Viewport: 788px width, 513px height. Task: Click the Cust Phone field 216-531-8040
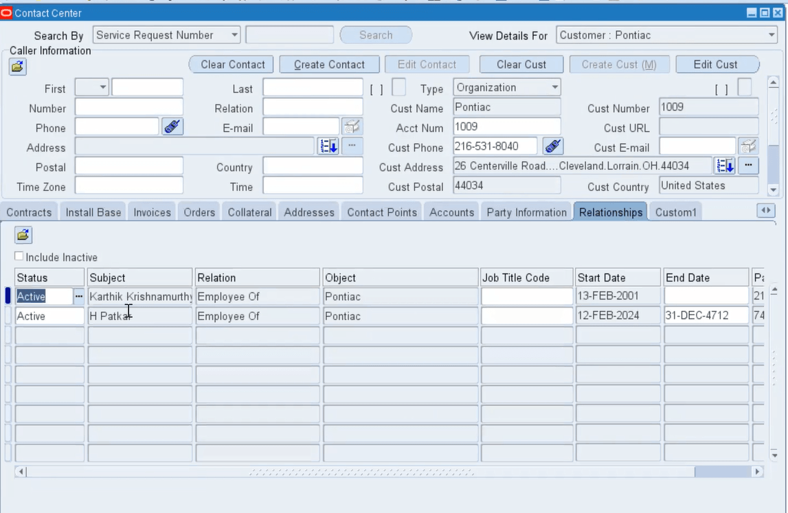(495, 146)
